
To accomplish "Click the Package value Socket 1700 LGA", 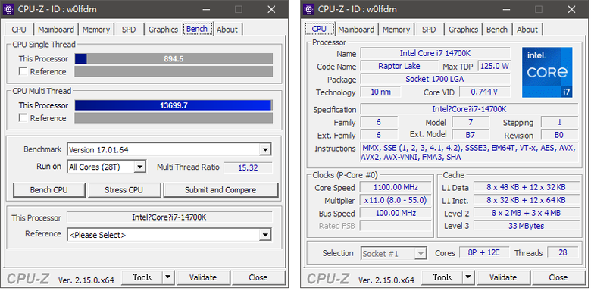I will coord(435,79).
